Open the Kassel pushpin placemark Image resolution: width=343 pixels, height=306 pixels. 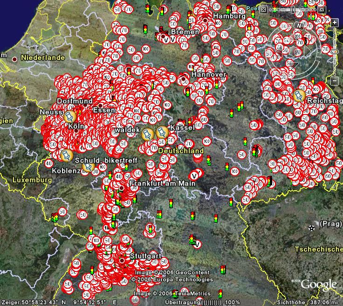pyautogui.click(x=162, y=133)
